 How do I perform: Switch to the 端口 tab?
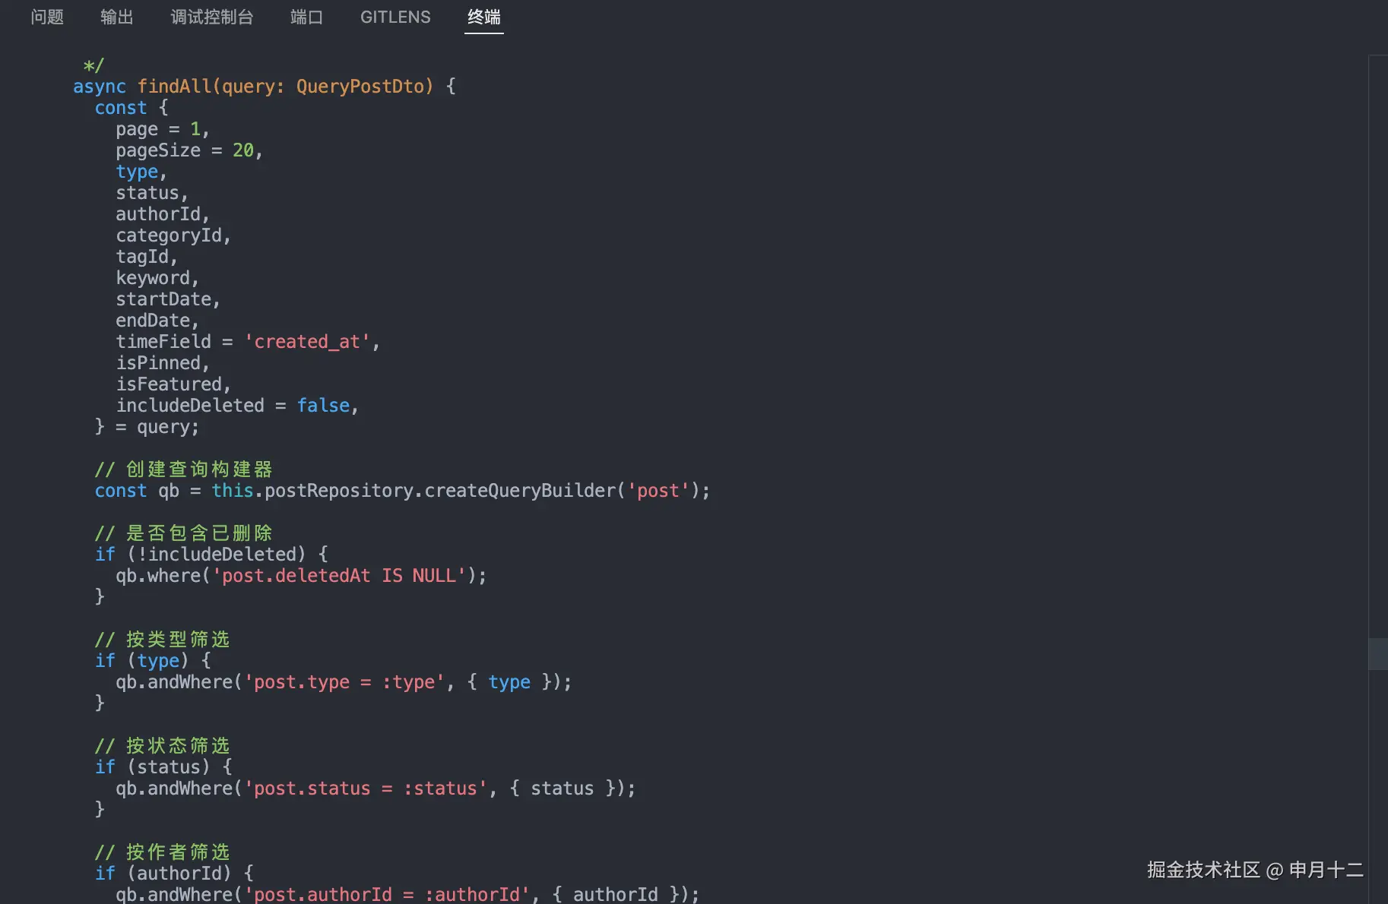pos(307,17)
